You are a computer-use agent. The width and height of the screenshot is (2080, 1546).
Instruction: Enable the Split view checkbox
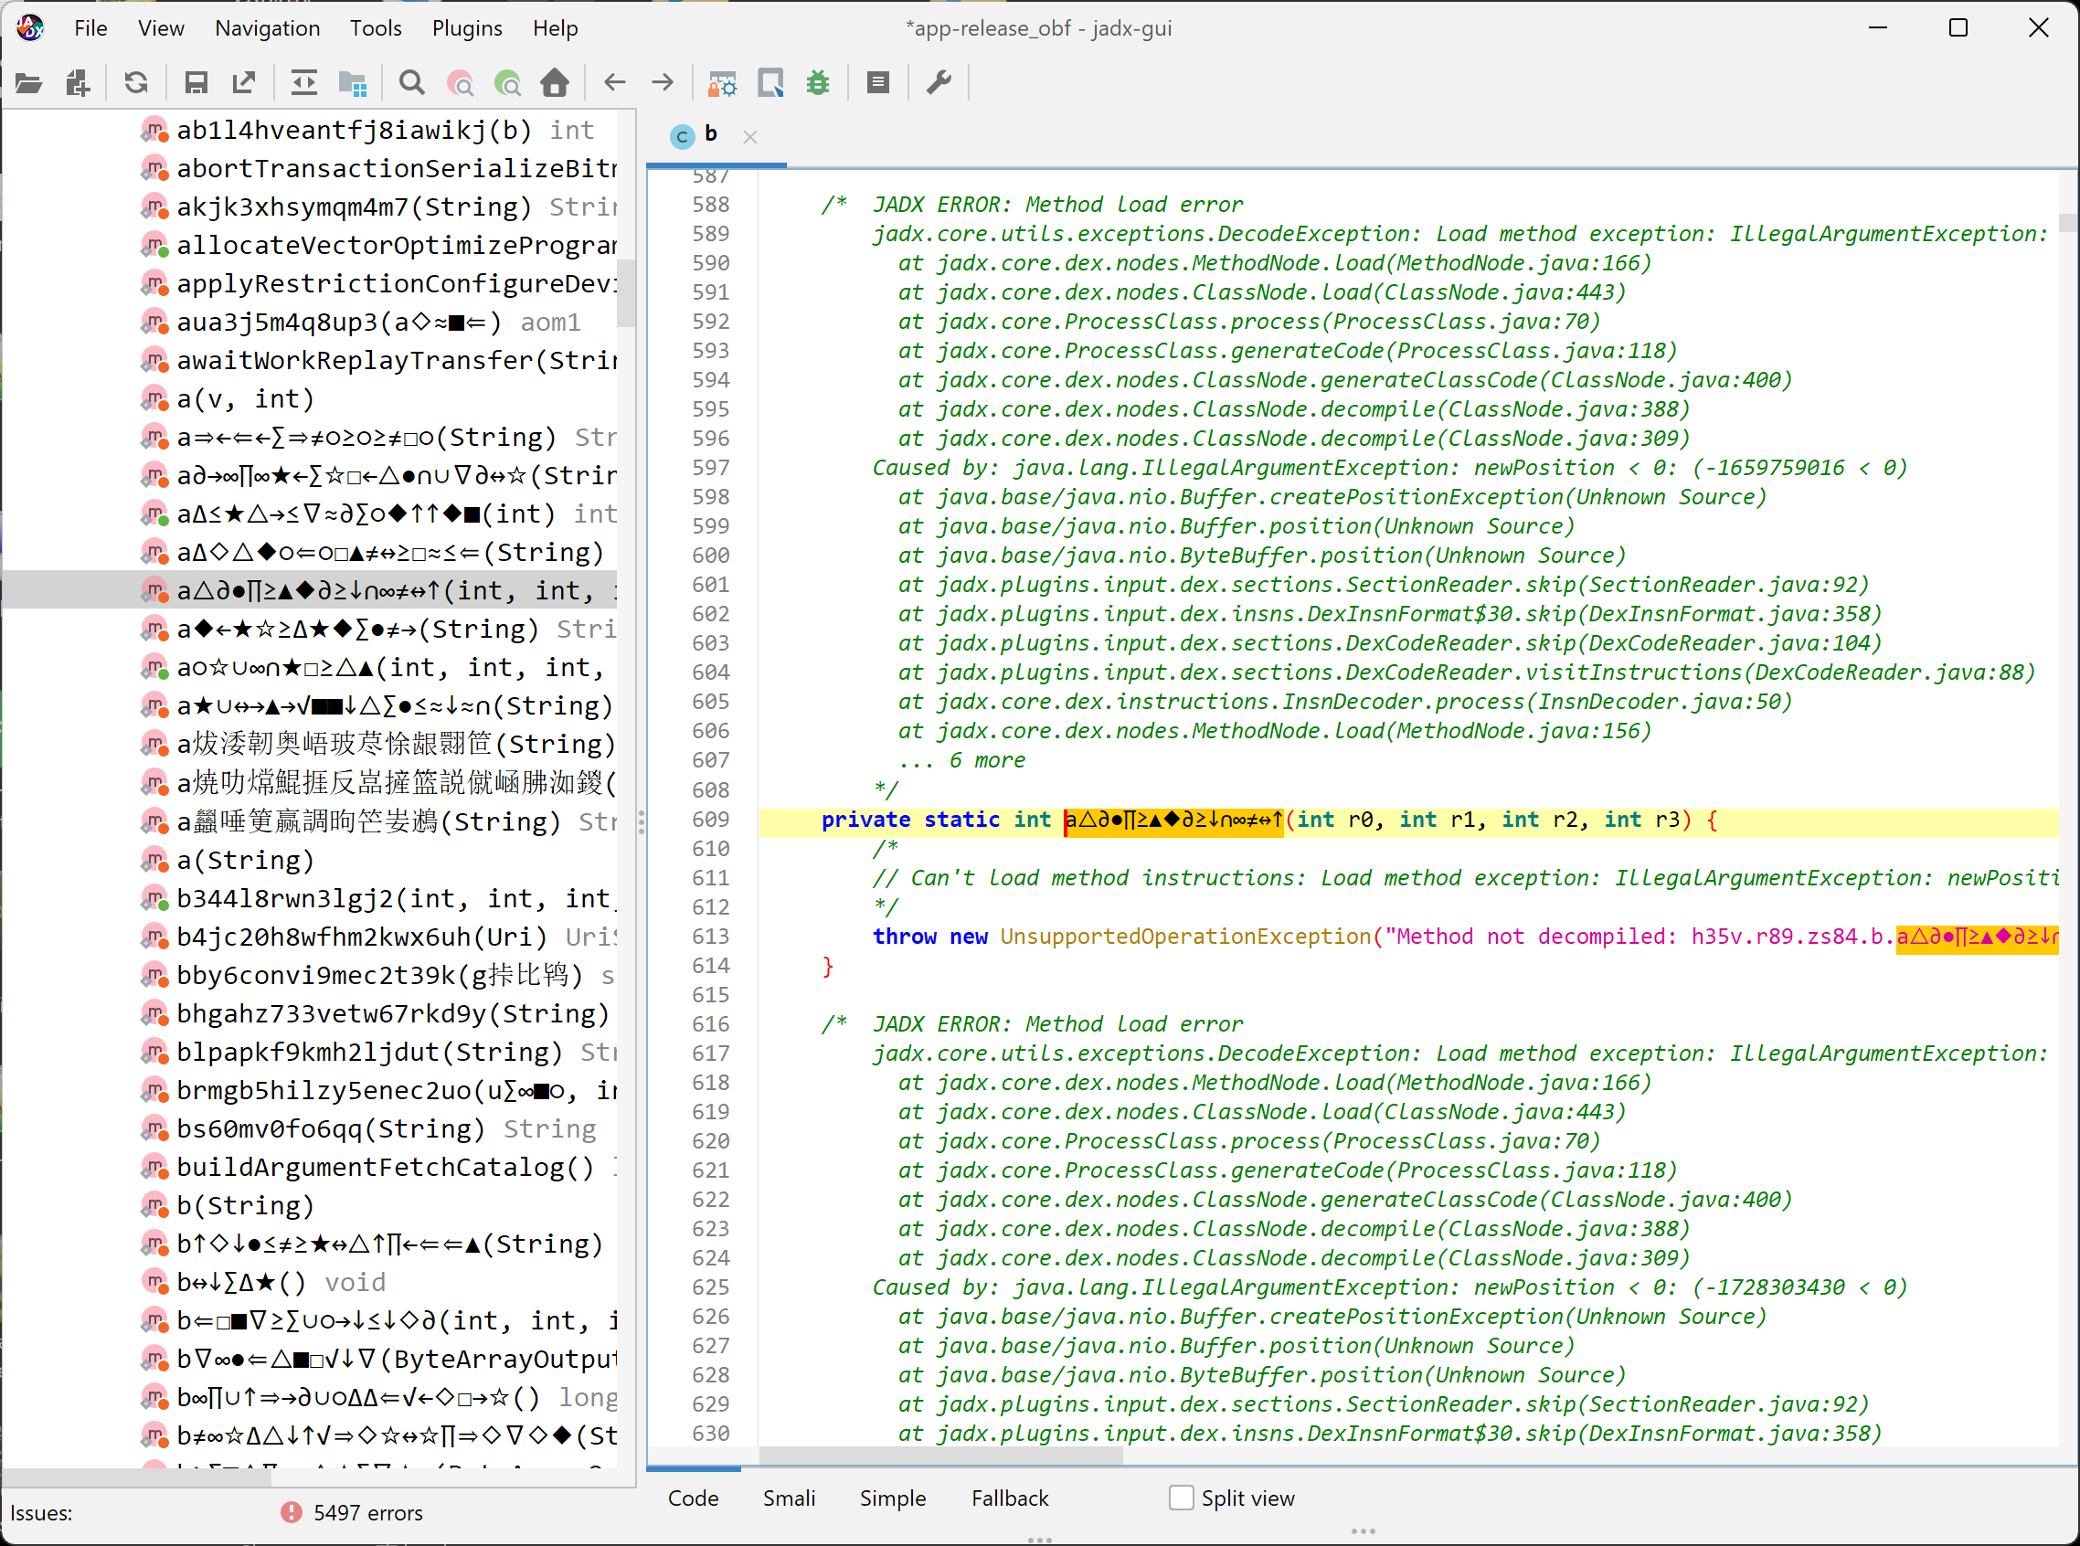click(1182, 1498)
